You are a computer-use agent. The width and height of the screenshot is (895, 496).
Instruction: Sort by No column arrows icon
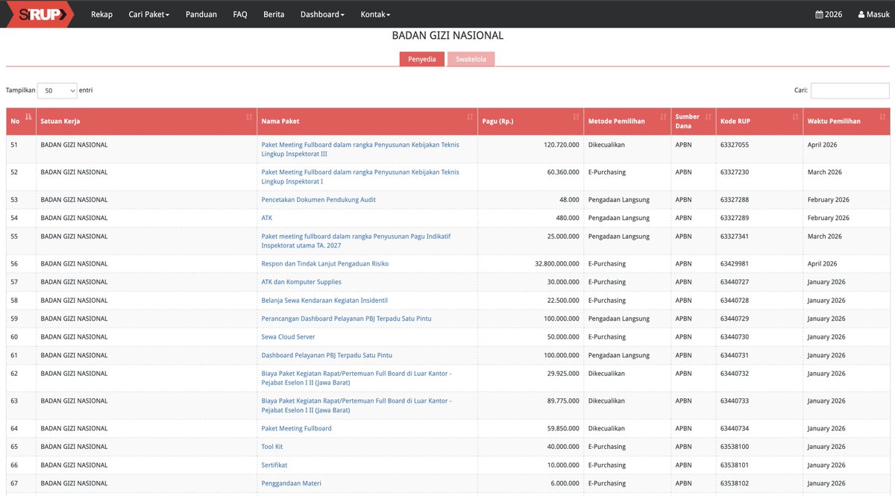pos(28,117)
